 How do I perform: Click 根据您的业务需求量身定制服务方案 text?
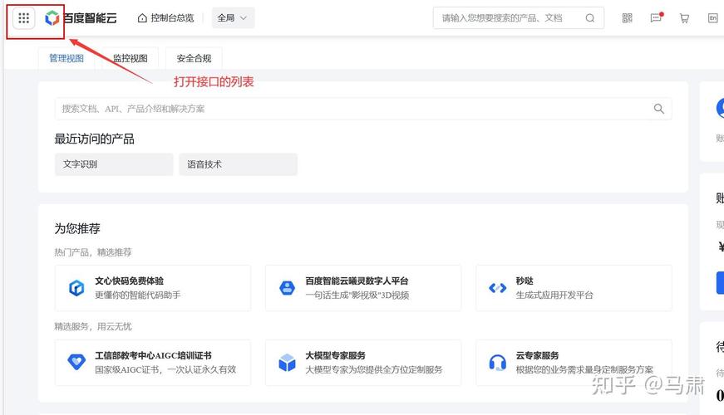pyautogui.click(x=584, y=370)
